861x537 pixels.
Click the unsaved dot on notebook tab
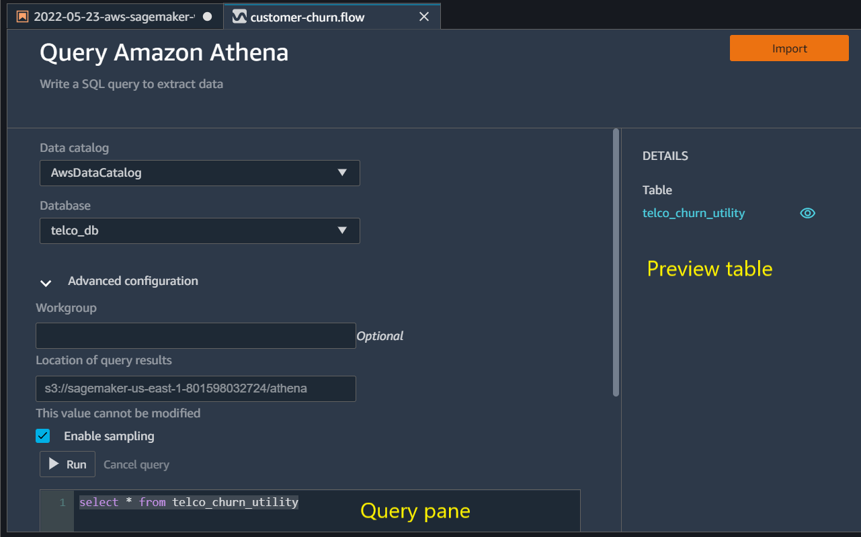pos(207,17)
